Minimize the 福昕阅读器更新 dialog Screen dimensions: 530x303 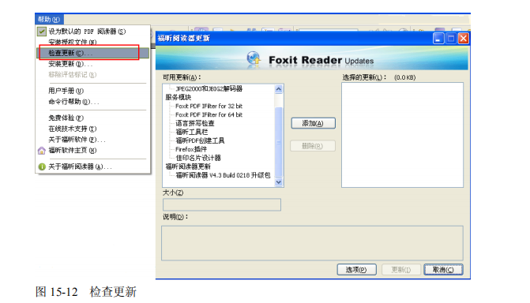[438, 38]
